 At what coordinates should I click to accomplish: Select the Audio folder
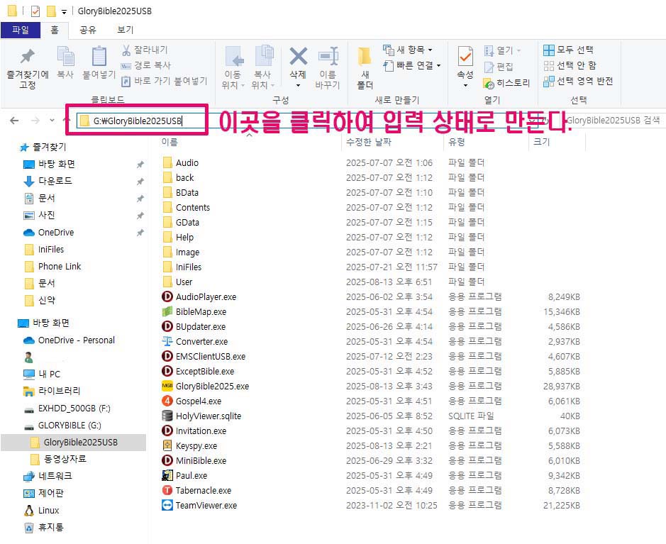tap(187, 162)
